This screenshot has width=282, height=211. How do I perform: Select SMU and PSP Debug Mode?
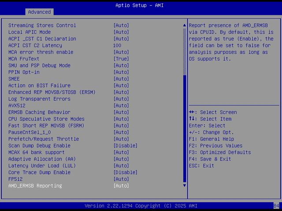click(39, 65)
